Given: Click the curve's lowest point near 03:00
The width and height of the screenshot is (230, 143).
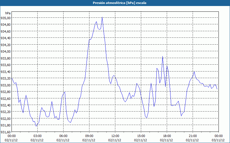Looking at the screenshot, I should point(36,126).
